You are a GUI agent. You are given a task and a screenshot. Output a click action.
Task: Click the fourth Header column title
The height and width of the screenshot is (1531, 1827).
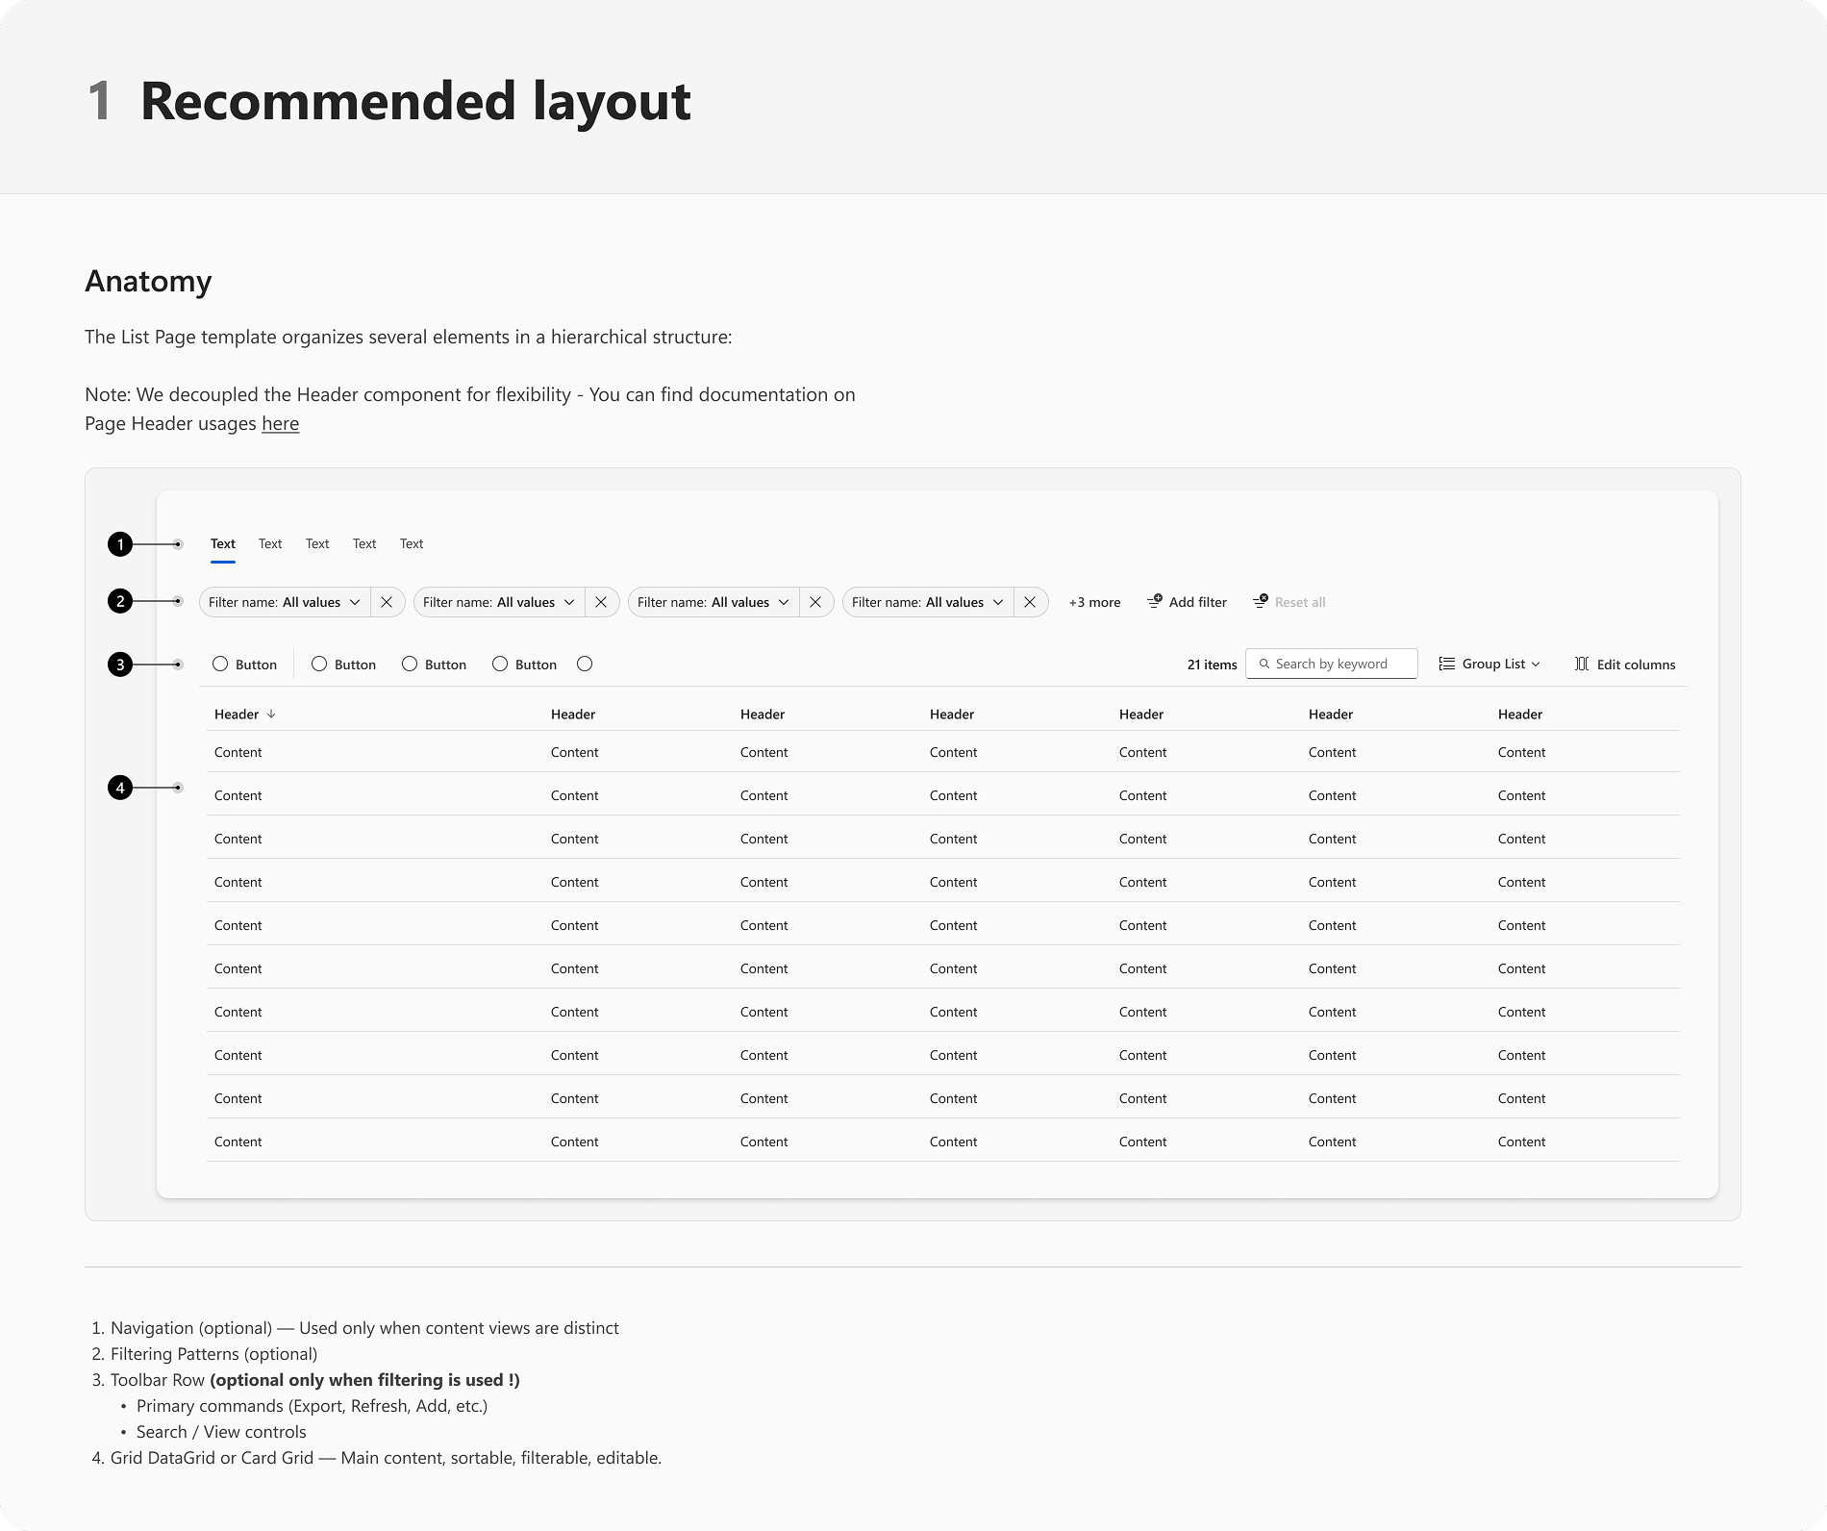click(952, 714)
